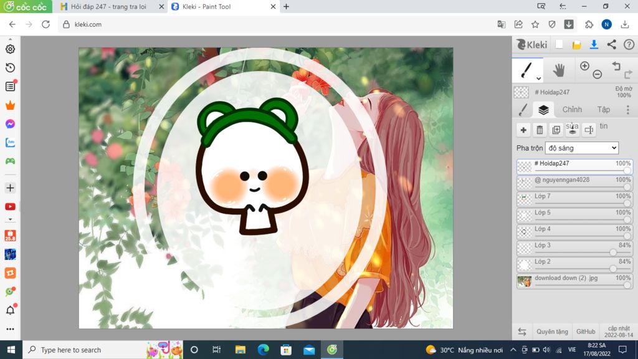Select layer Lớp 5

(x=574, y=216)
